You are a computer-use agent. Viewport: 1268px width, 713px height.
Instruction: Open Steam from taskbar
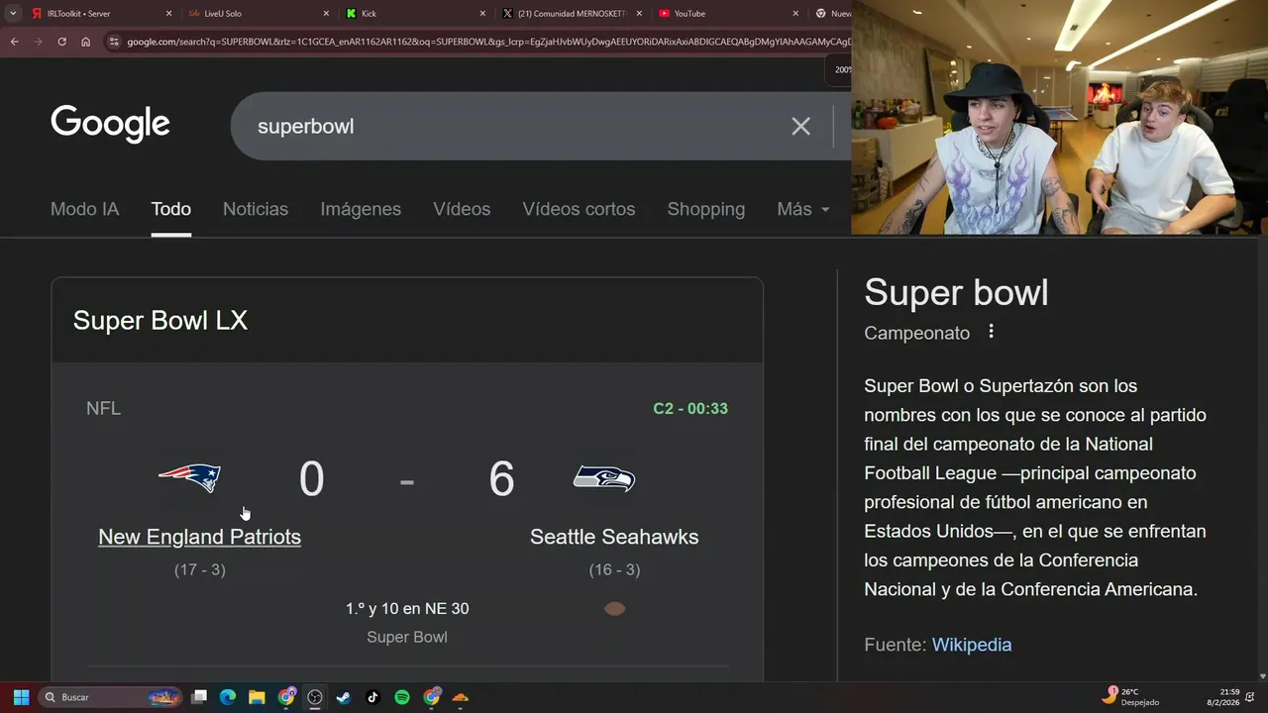point(344,697)
